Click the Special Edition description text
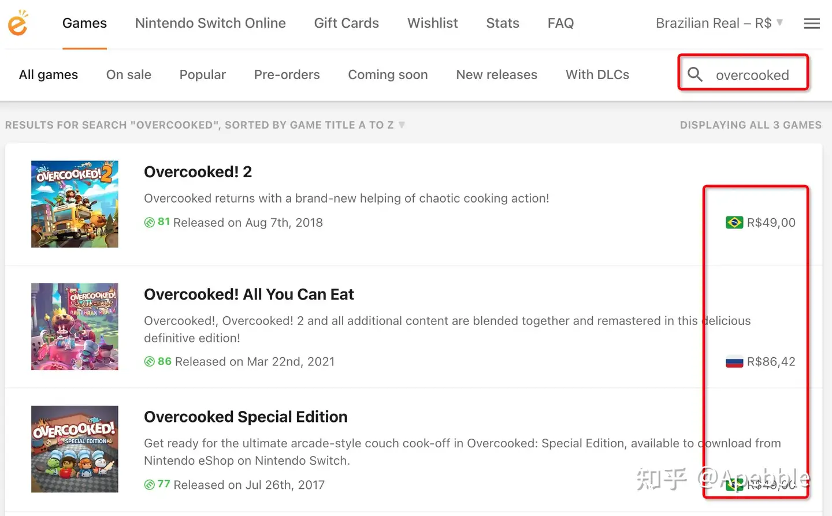 (462, 451)
